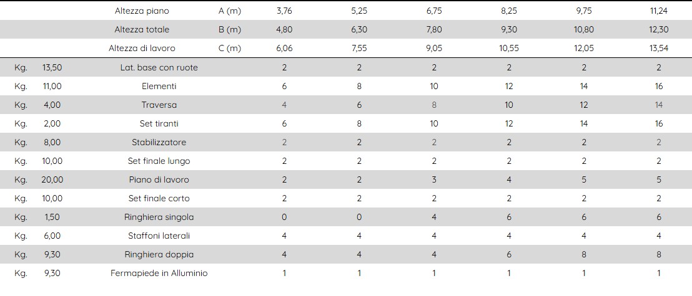Image resolution: width=692 pixels, height=296 pixels.
Task: Click the Set finale lungo label
Action: pyautogui.click(x=159, y=161)
